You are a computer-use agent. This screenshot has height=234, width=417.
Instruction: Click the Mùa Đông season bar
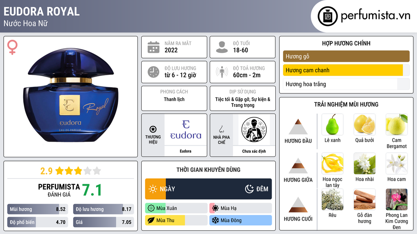pyautogui.click(x=240, y=220)
